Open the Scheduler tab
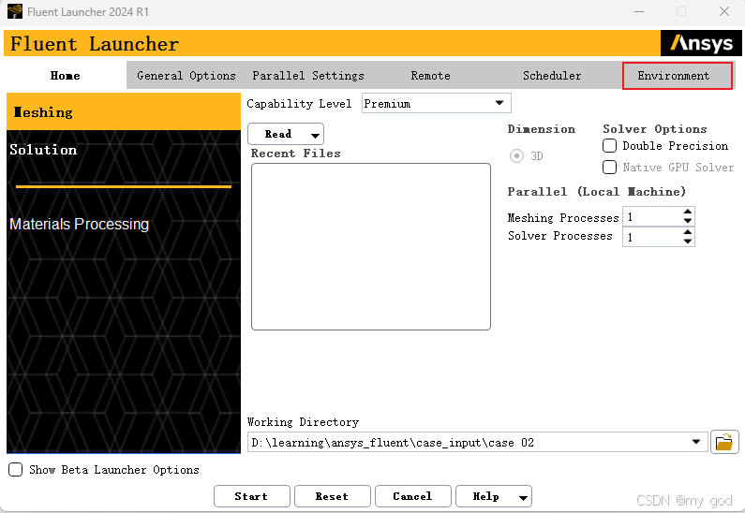Screen dimensions: 745x513 pyautogui.click(x=552, y=76)
